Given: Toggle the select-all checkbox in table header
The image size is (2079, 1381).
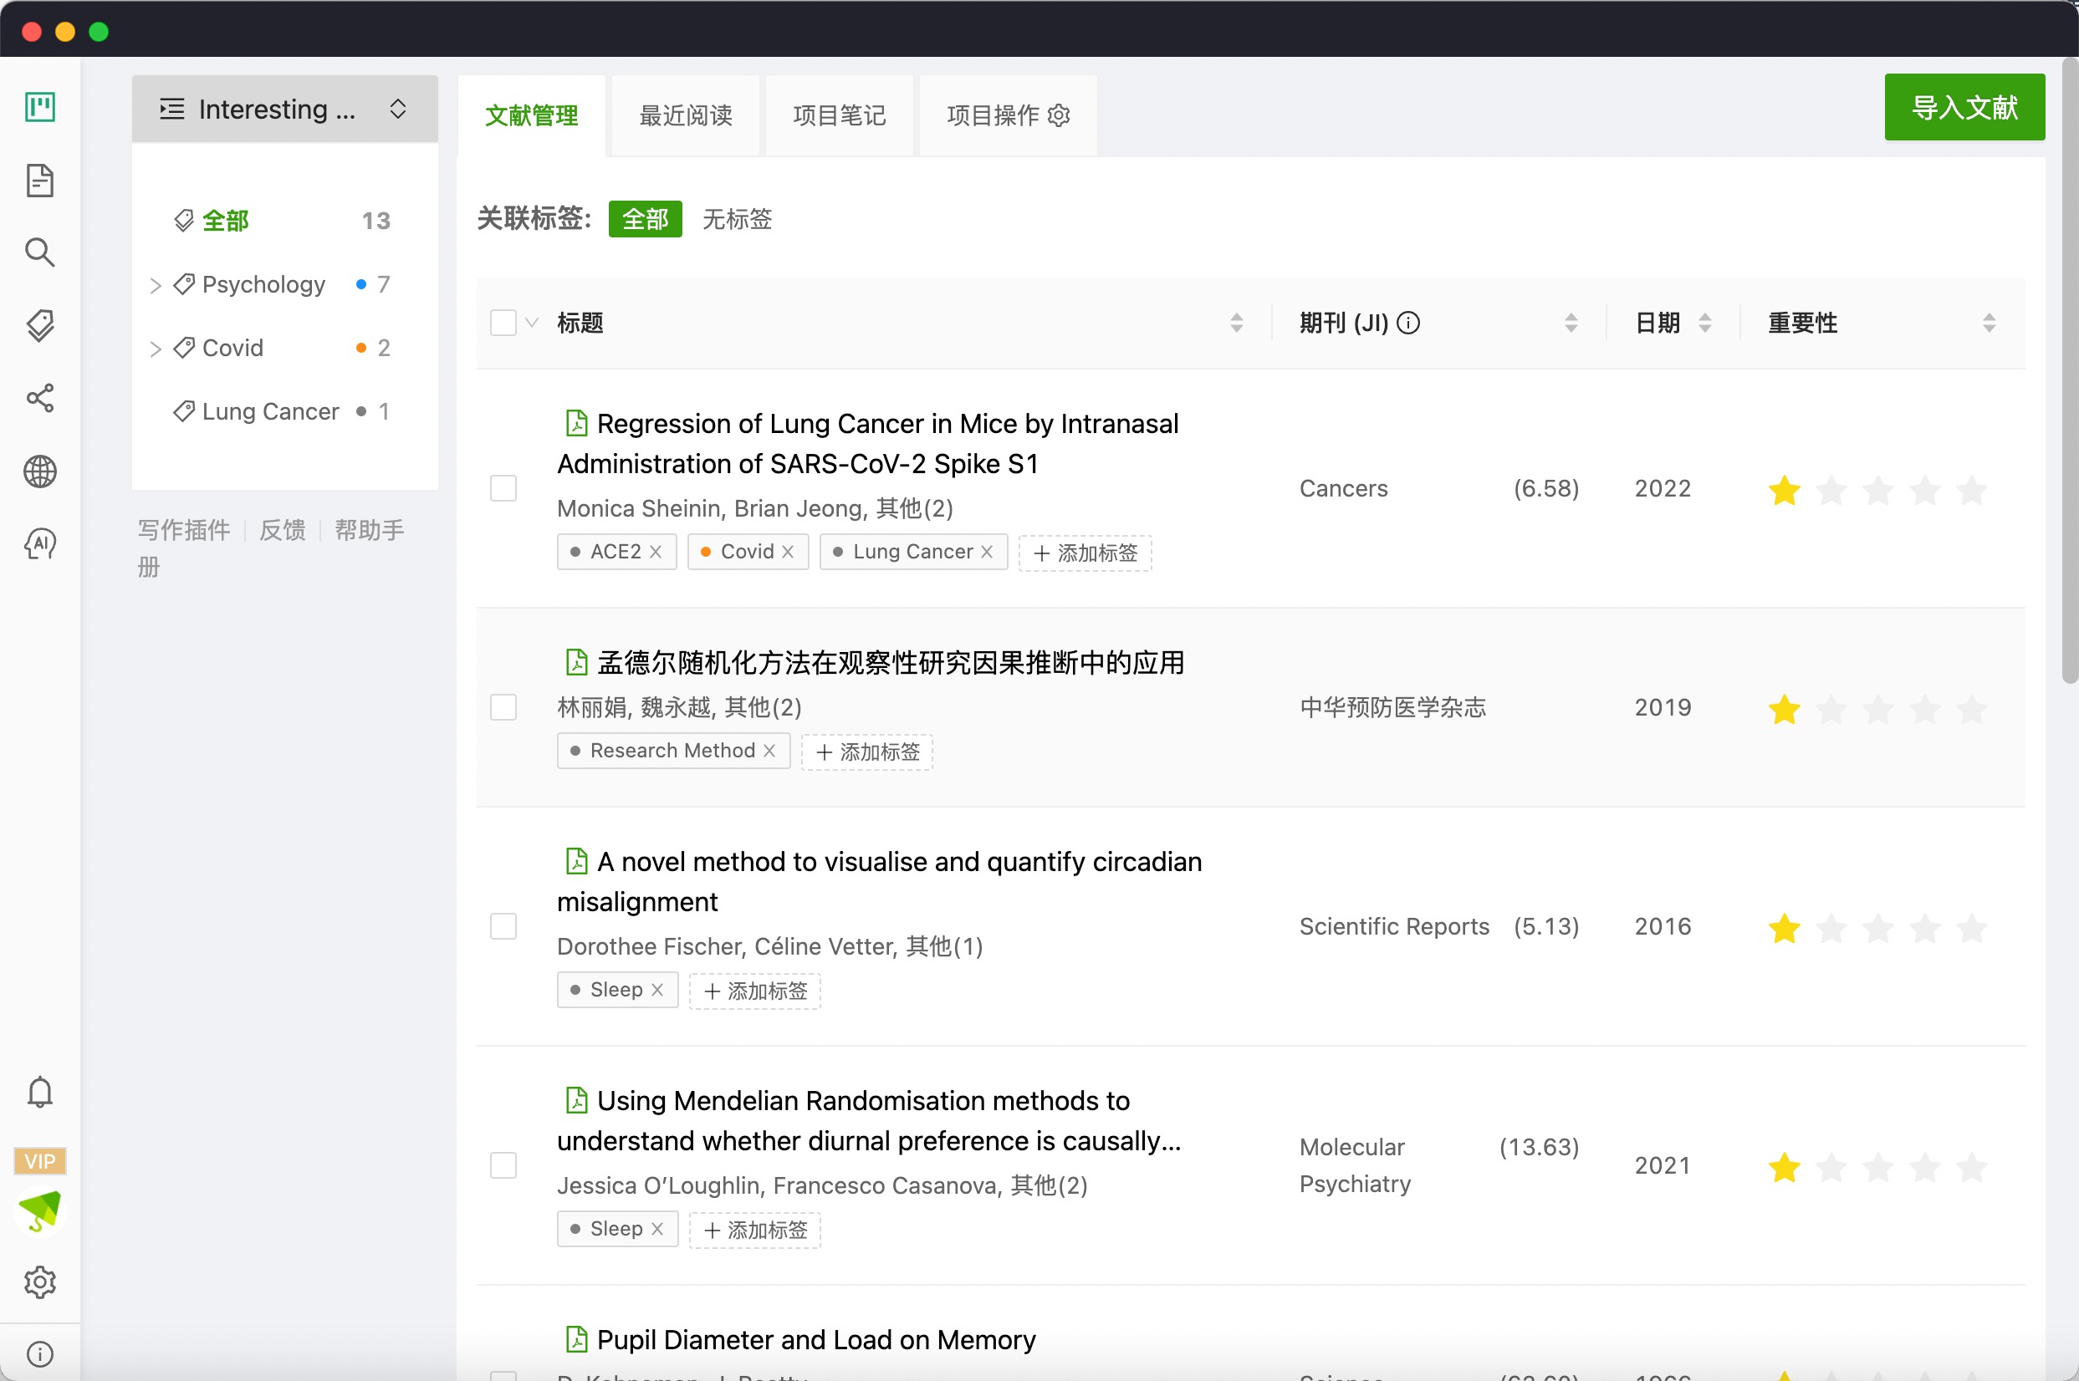Looking at the screenshot, I should [x=503, y=324].
